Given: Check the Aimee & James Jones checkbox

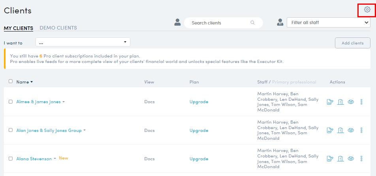Looking at the screenshot, I should click(x=11, y=102).
